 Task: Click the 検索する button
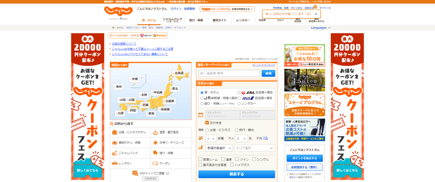coord(237,174)
